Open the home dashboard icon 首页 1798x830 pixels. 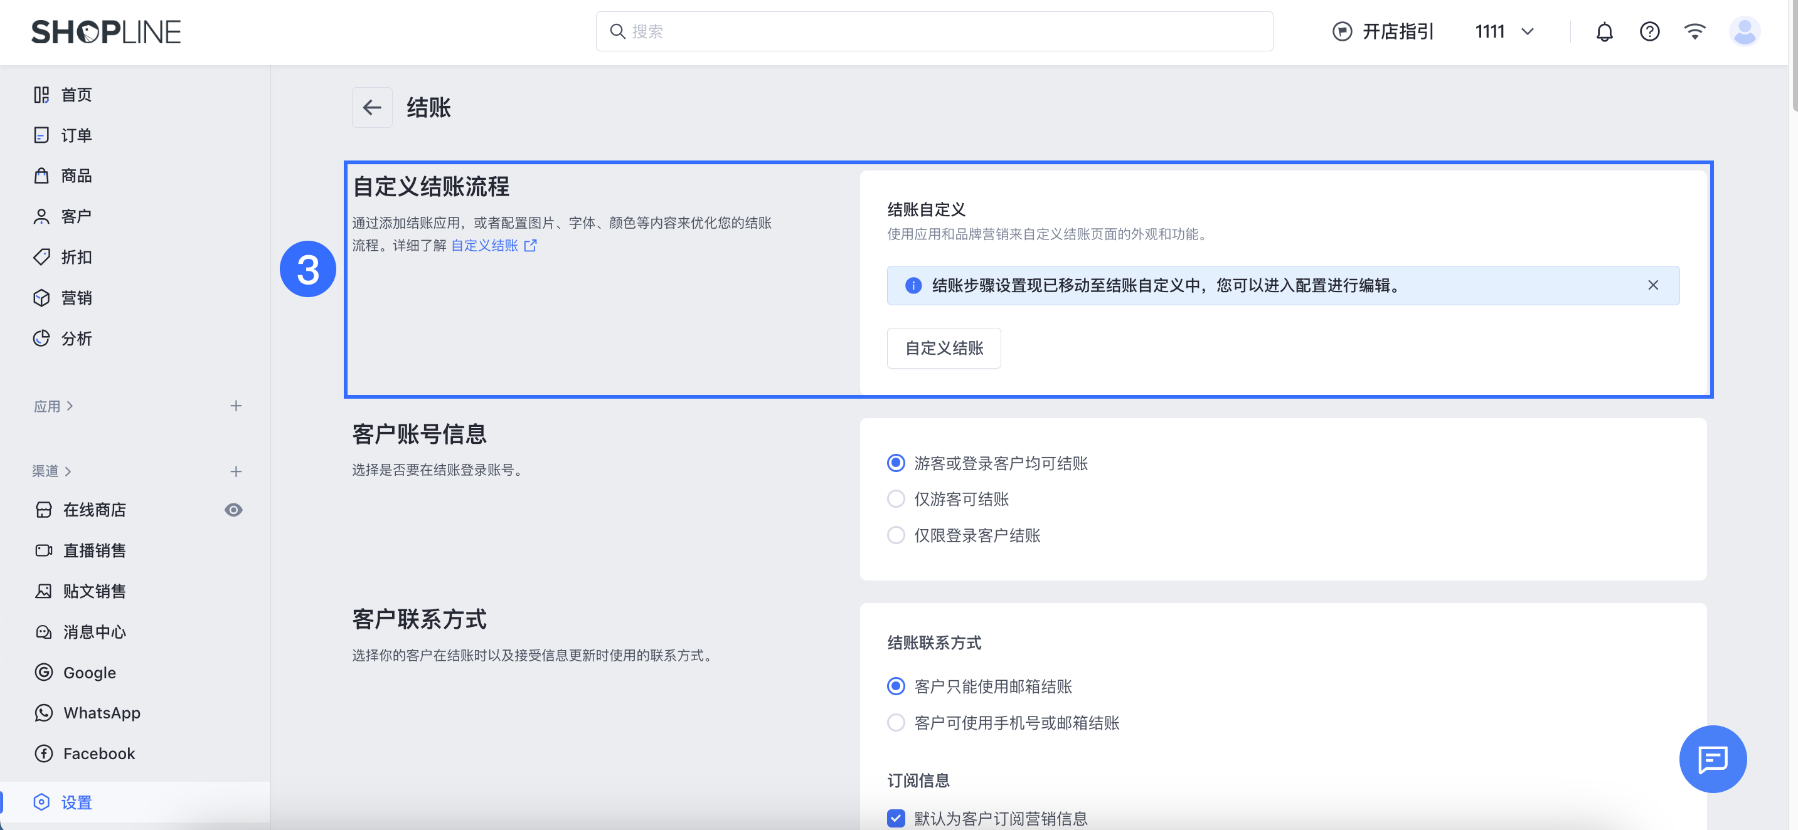[x=42, y=94]
